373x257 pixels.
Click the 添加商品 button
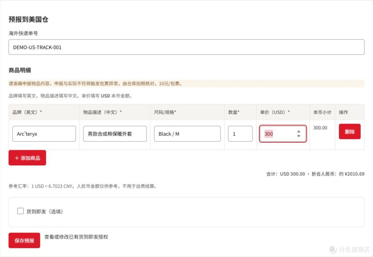pyautogui.click(x=27, y=158)
